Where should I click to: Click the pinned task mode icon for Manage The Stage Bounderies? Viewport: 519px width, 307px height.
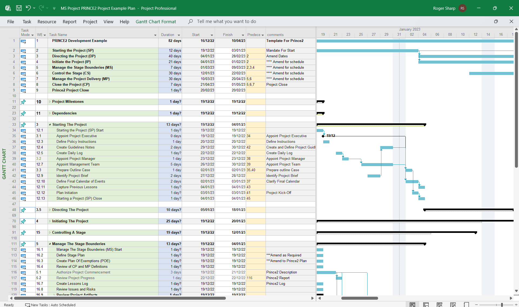pos(24,244)
